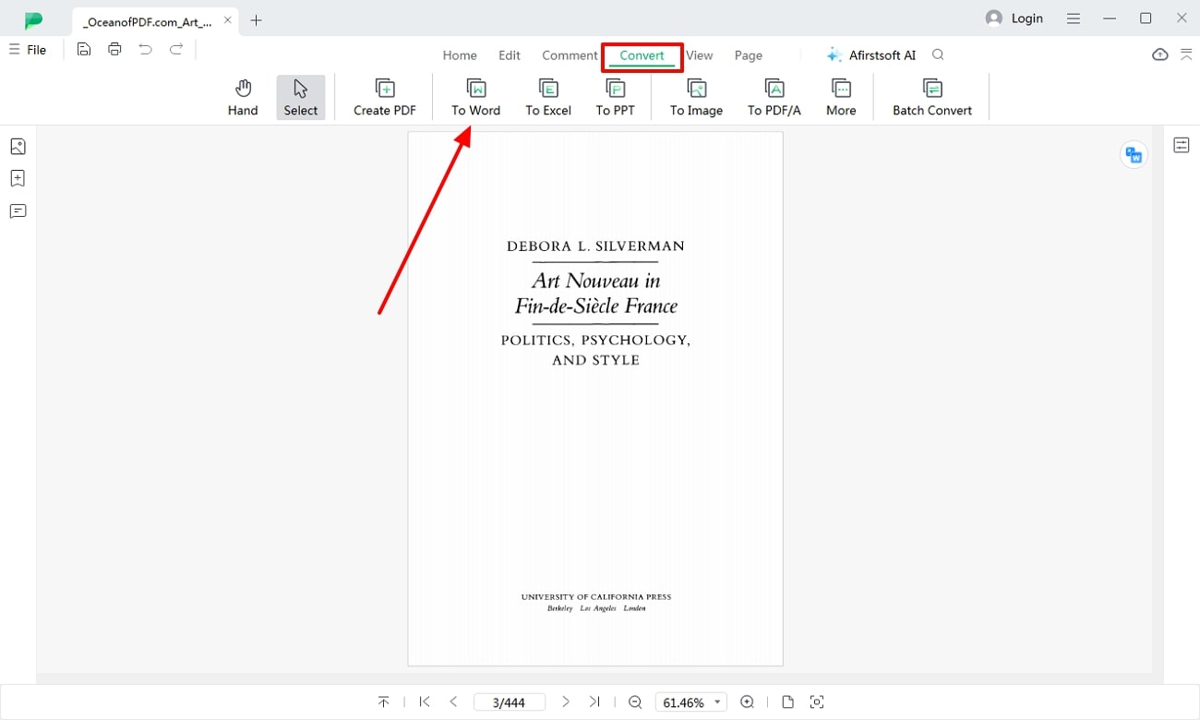Switch to the Edit tab

tap(510, 55)
